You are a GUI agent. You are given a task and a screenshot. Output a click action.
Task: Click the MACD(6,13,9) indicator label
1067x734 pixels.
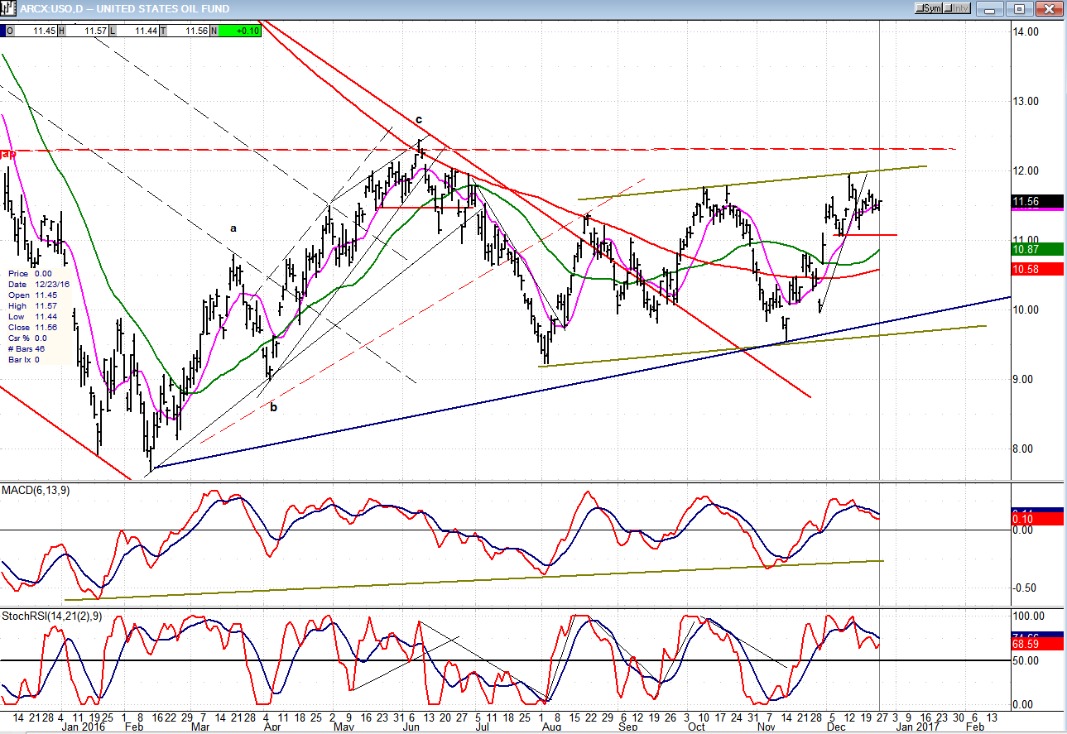coord(36,491)
